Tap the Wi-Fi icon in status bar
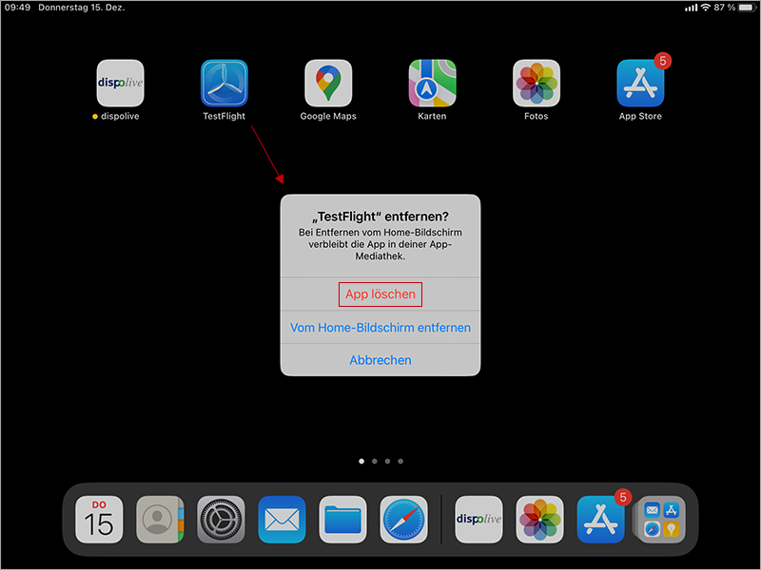The image size is (761, 570). click(x=705, y=8)
